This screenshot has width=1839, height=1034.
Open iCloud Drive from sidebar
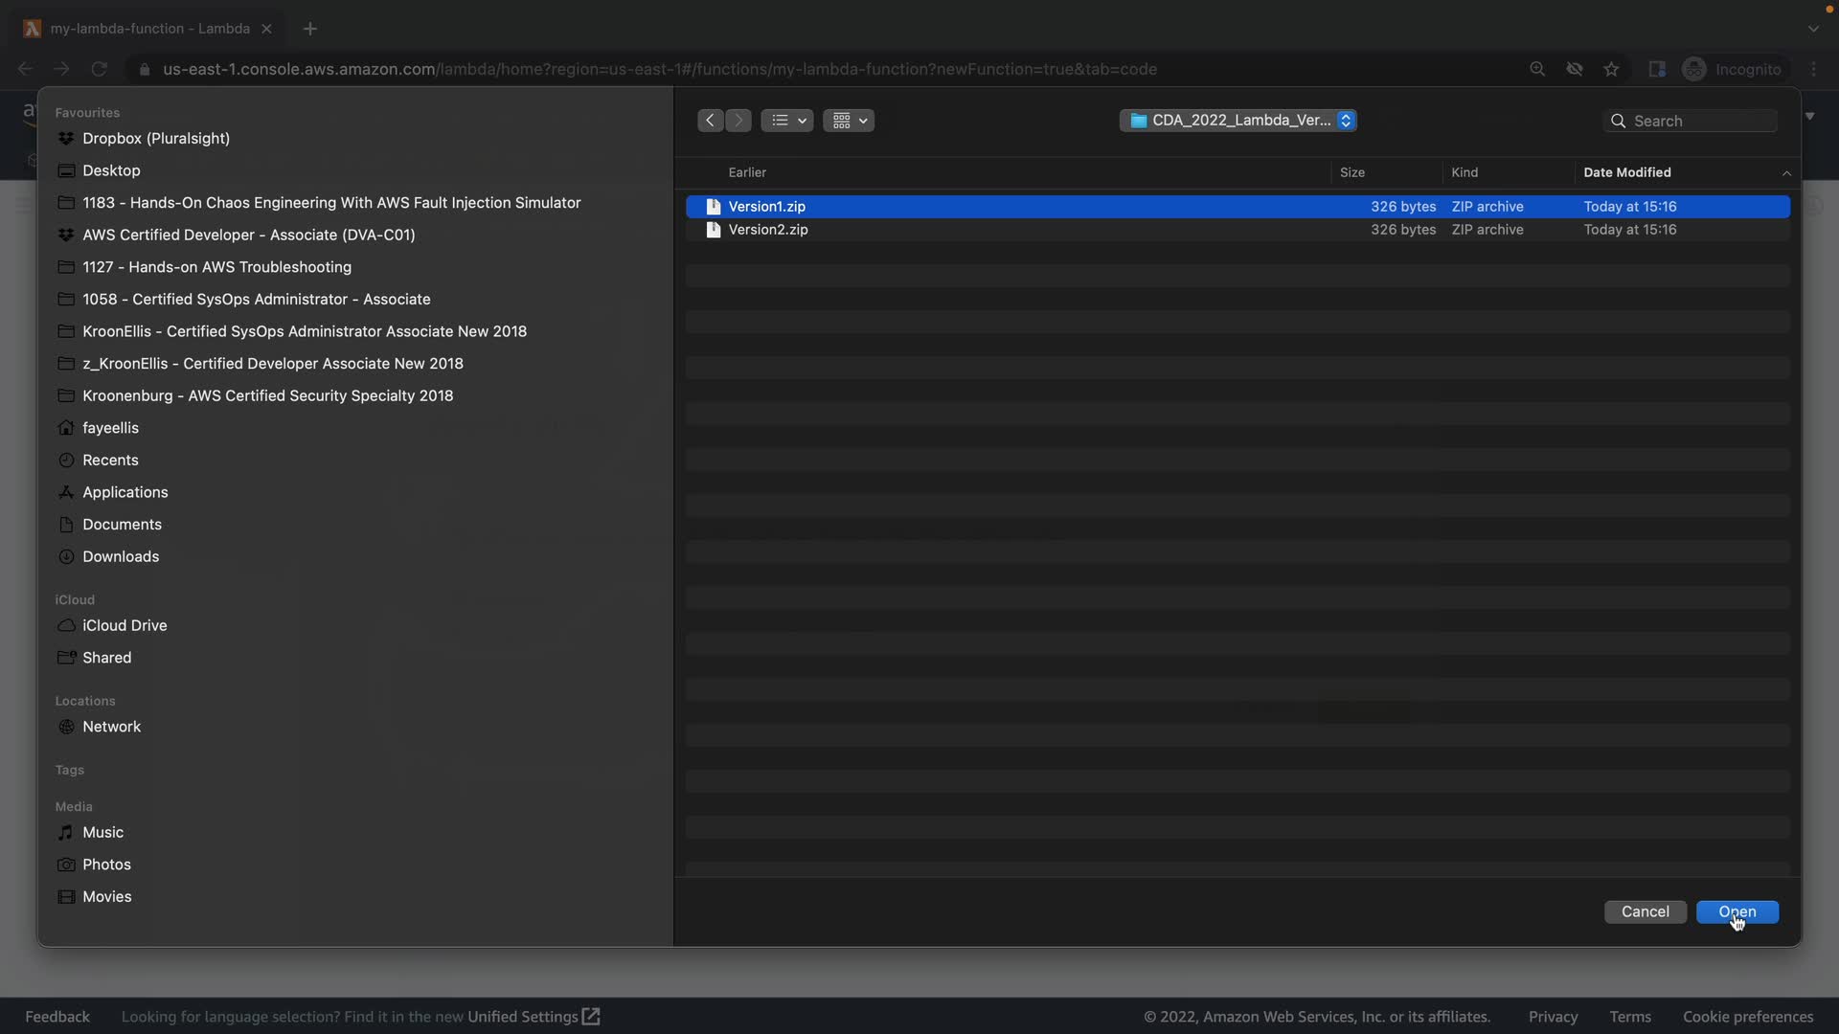click(125, 625)
